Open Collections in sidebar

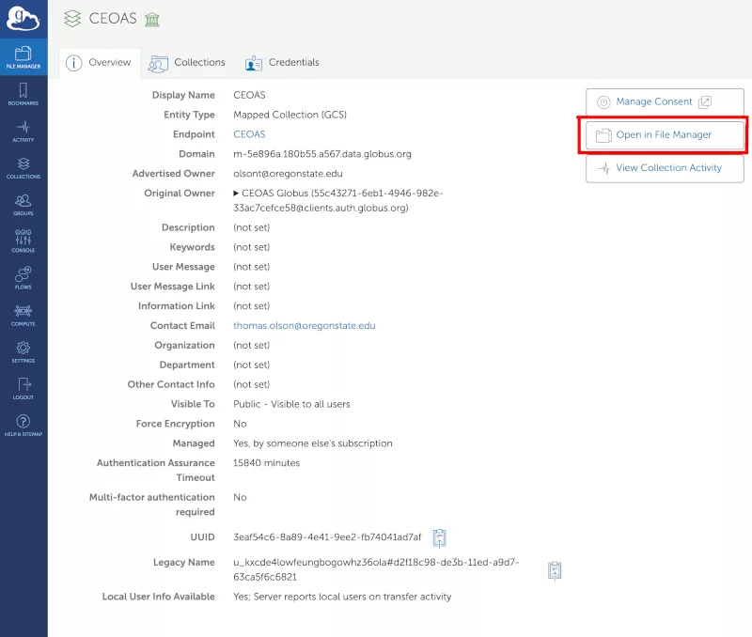(23, 168)
